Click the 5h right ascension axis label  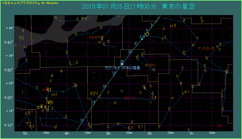(25, 134)
